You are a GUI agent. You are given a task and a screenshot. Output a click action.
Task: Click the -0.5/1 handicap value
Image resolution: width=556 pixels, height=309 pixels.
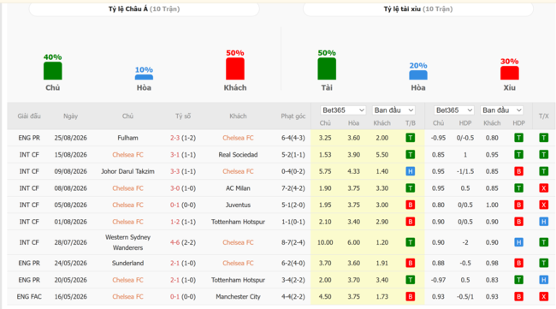(x=465, y=296)
